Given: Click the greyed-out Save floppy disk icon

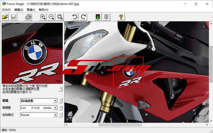Looking at the screenshot, I should (14, 17).
